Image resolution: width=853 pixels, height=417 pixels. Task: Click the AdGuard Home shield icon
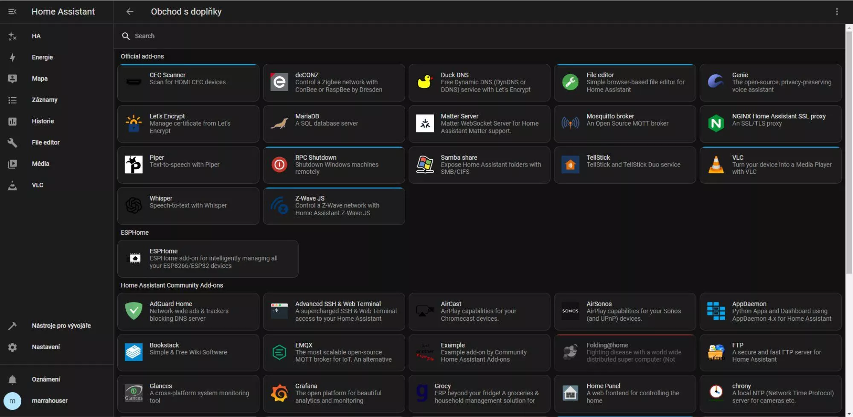click(x=133, y=311)
